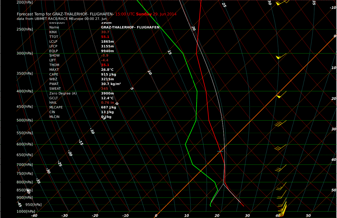Click the bold station name next to Name
This screenshot has height=218, width=337.
click(130, 27)
